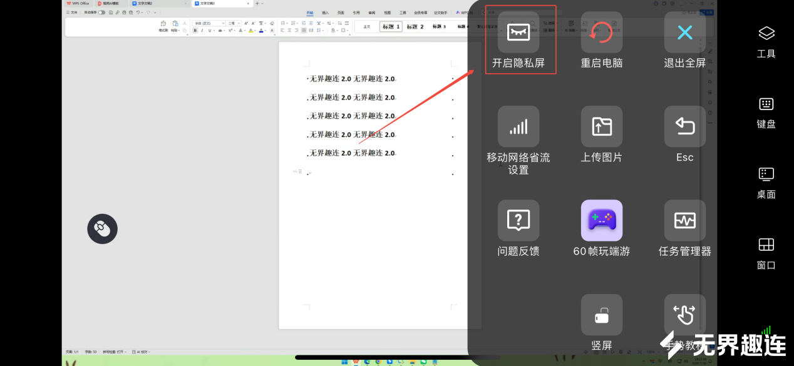This screenshot has width=794, height=366.
Task: Click the undo arrow in WPS quick bar
Action: click(138, 13)
